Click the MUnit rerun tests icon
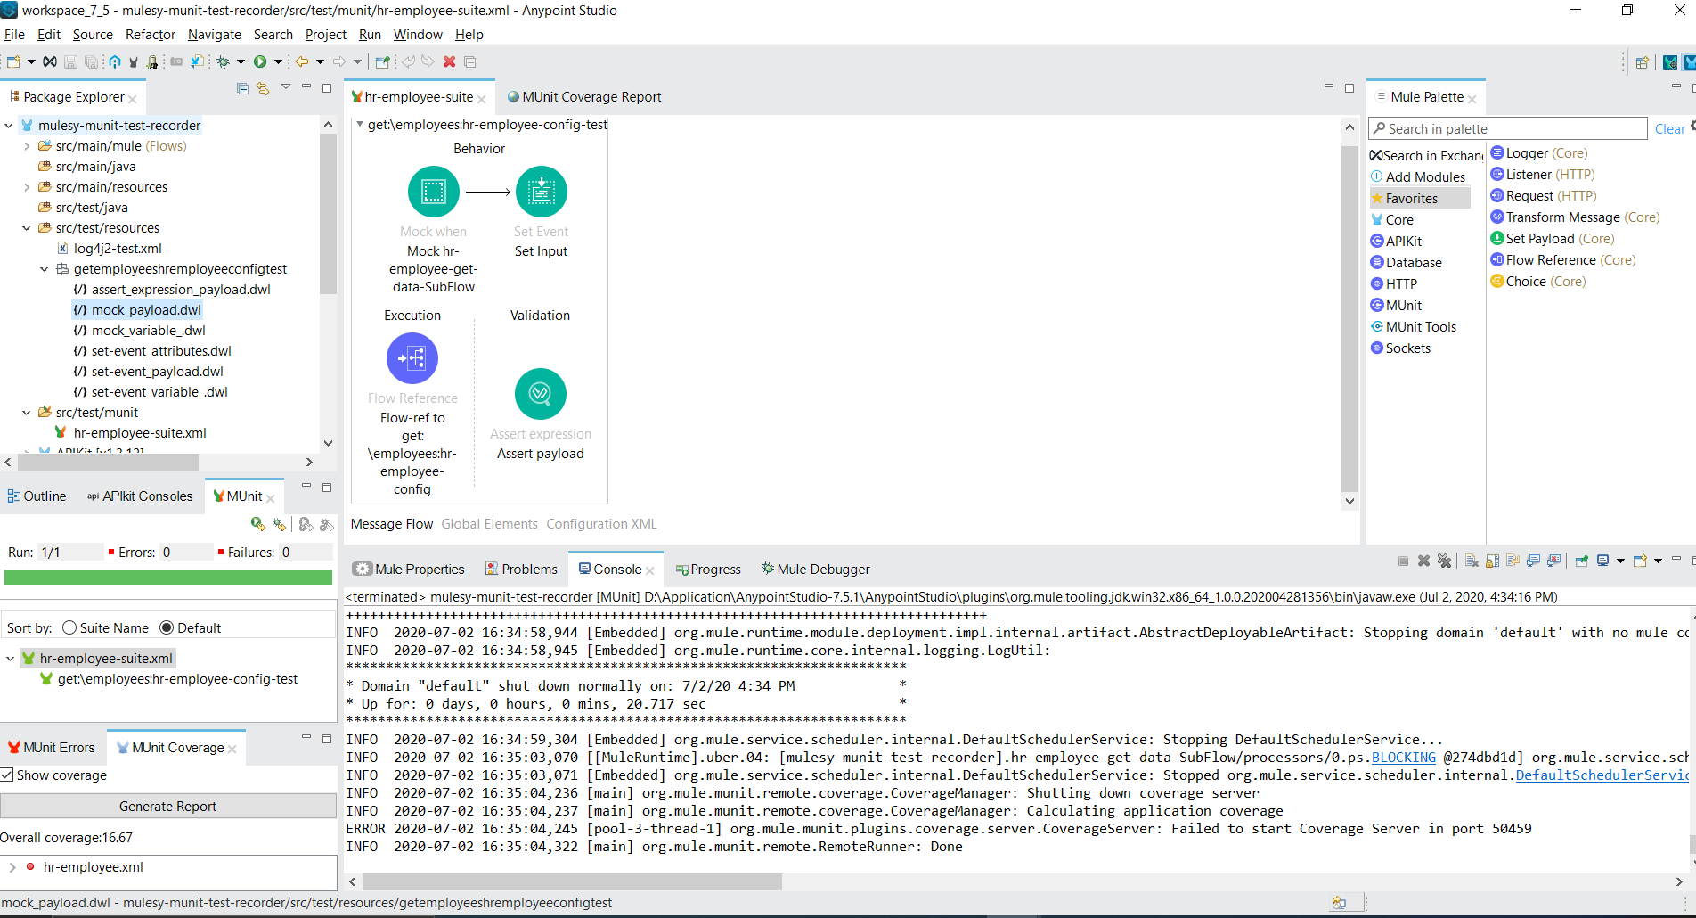Screen dimensions: 1696x918 pyautogui.click(x=258, y=524)
